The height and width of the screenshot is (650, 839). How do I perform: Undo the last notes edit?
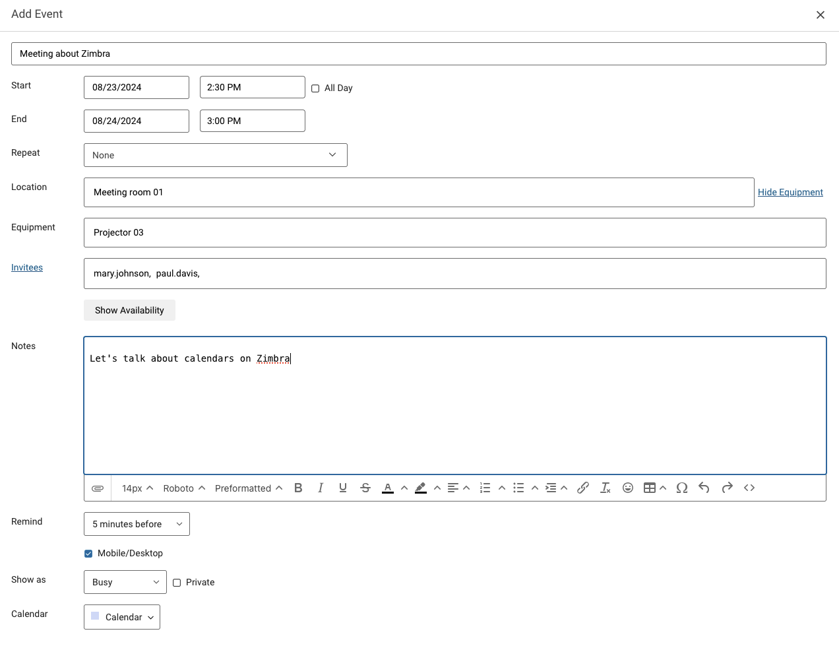(x=704, y=488)
